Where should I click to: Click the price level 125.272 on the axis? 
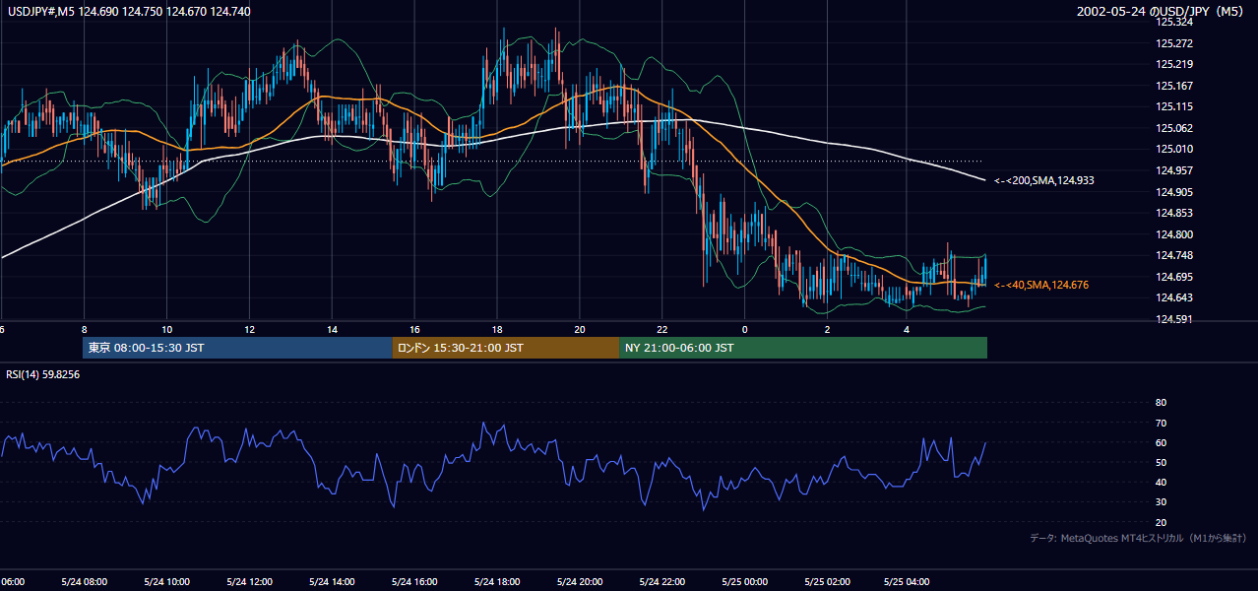[x=1173, y=43]
